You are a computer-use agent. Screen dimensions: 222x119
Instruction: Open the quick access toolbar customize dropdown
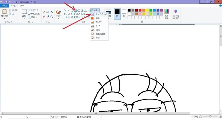click(x=17, y=2)
